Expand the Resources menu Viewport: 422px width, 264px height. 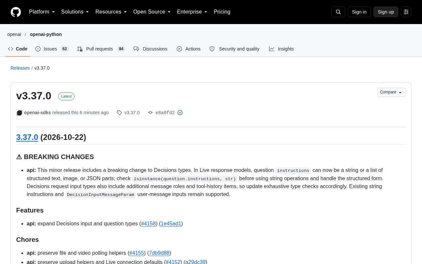(111, 12)
